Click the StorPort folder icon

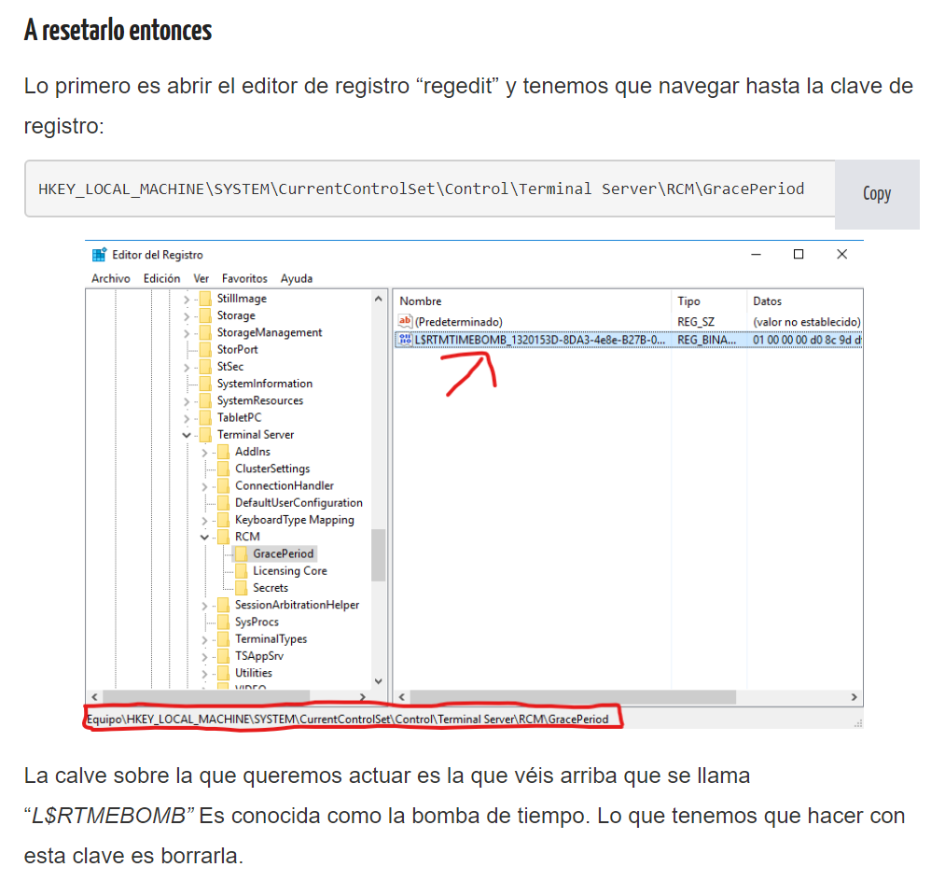(205, 349)
